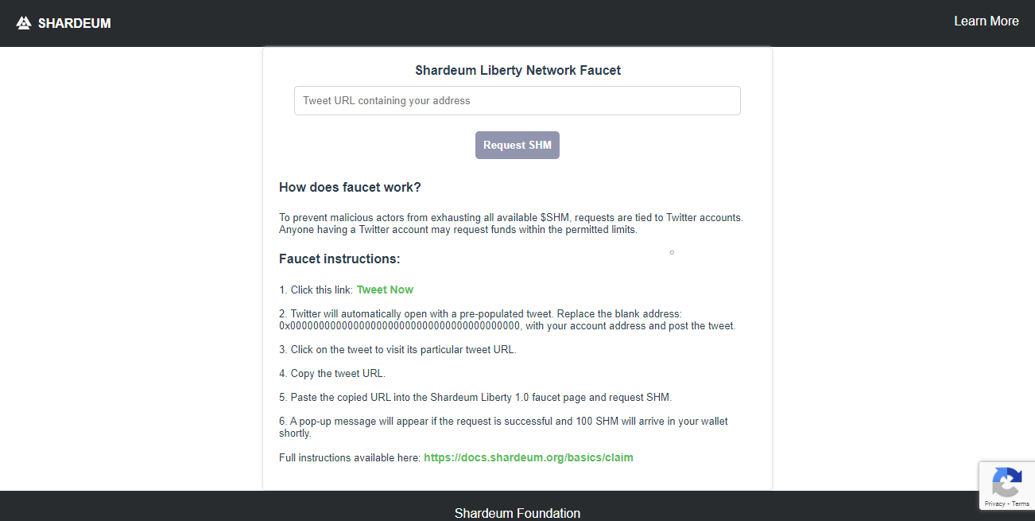Click the Shardeum Foundation footer text
Screen dimensions: 1035x521
[517, 513]
